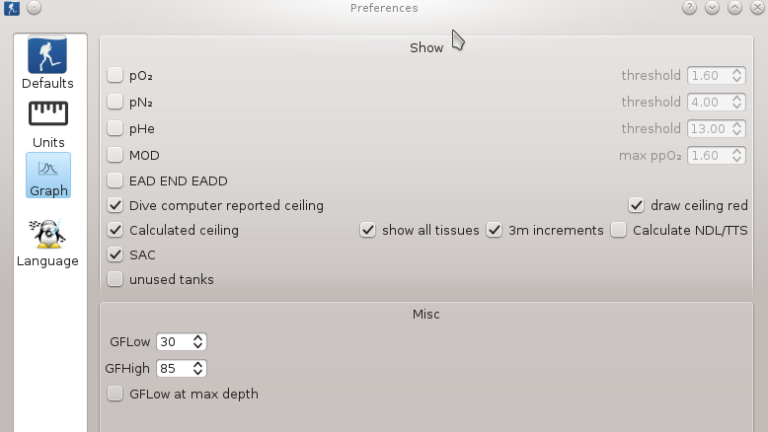Click the help question mark button
Viewport: 768px width, 432px height.
pos(690,8)
